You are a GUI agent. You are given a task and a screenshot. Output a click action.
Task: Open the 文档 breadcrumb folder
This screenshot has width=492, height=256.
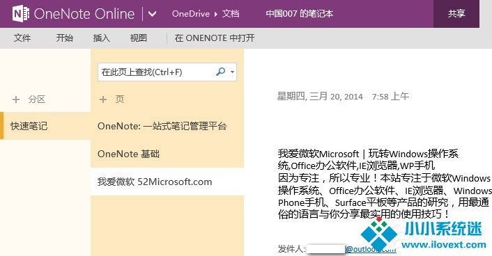pyautogui.click(x=231, y=14)
